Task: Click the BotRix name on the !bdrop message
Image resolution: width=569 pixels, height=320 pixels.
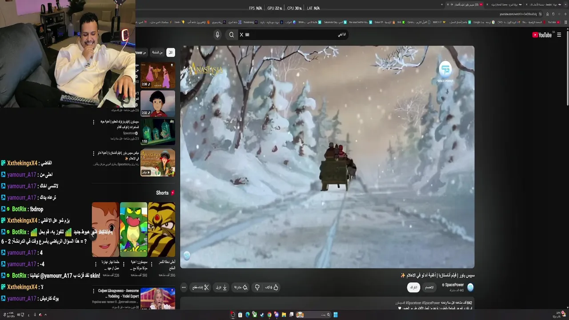Action: tap(19, 209)
